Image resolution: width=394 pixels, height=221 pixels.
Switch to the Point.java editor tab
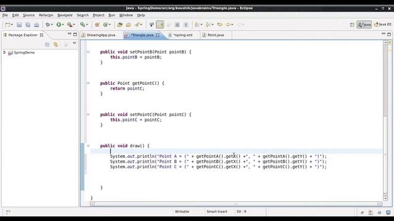tap(215, 35)
